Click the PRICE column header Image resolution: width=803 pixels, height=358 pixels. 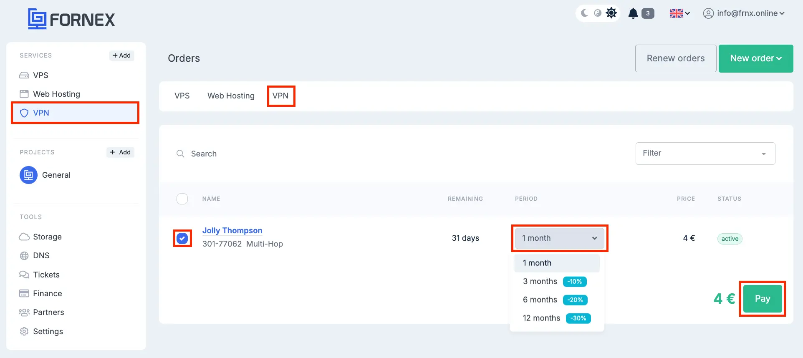click(686, 199)
